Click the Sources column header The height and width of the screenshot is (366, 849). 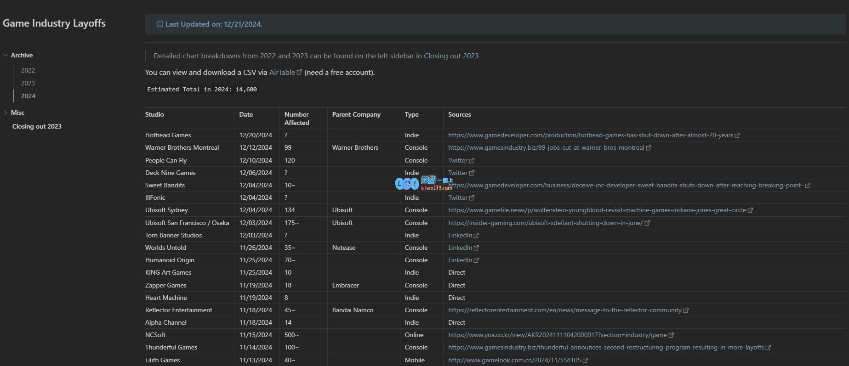(460, 114)
